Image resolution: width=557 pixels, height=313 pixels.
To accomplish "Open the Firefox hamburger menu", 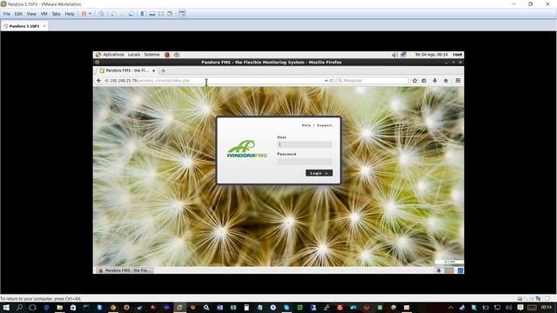I will (458, 81).
